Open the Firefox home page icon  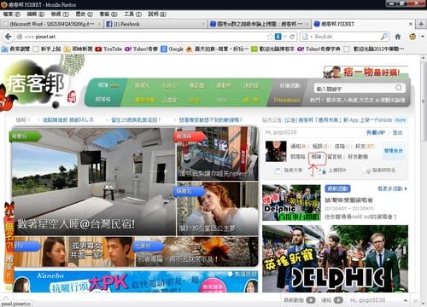pyautogui.click(x=398, y=37)
